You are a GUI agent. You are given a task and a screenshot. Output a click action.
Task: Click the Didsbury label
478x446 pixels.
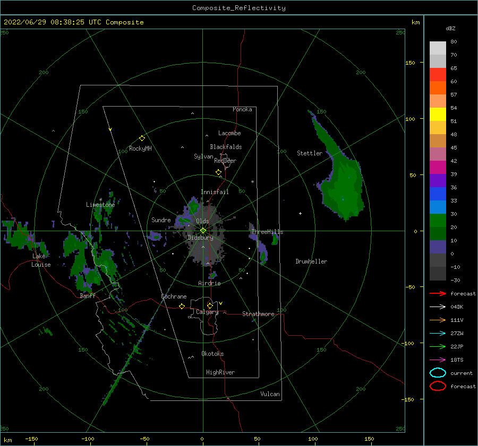point(200,238)
